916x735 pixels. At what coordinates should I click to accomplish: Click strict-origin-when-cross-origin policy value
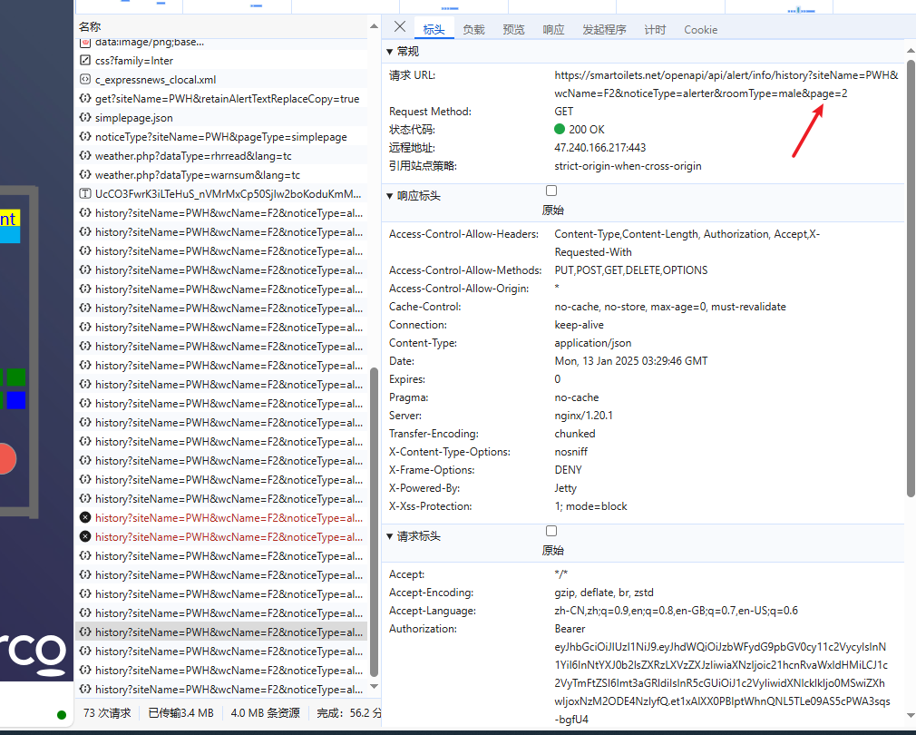tap(628, 166)
